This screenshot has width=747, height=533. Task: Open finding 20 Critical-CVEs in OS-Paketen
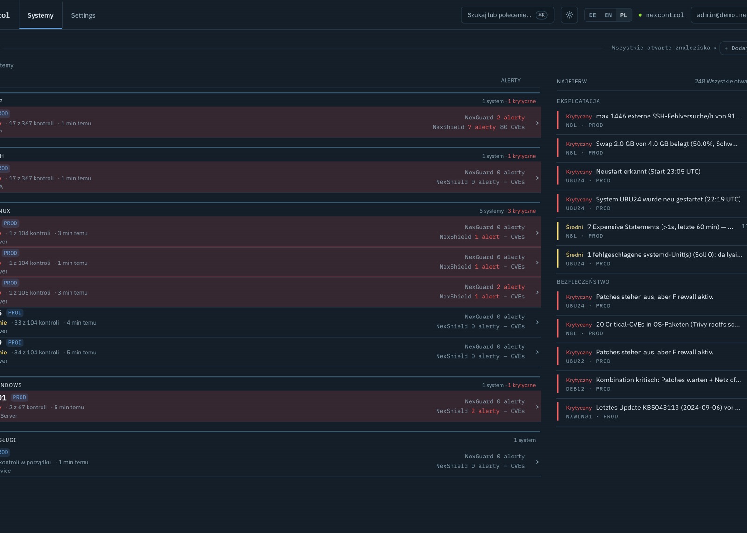pos(652,329)
